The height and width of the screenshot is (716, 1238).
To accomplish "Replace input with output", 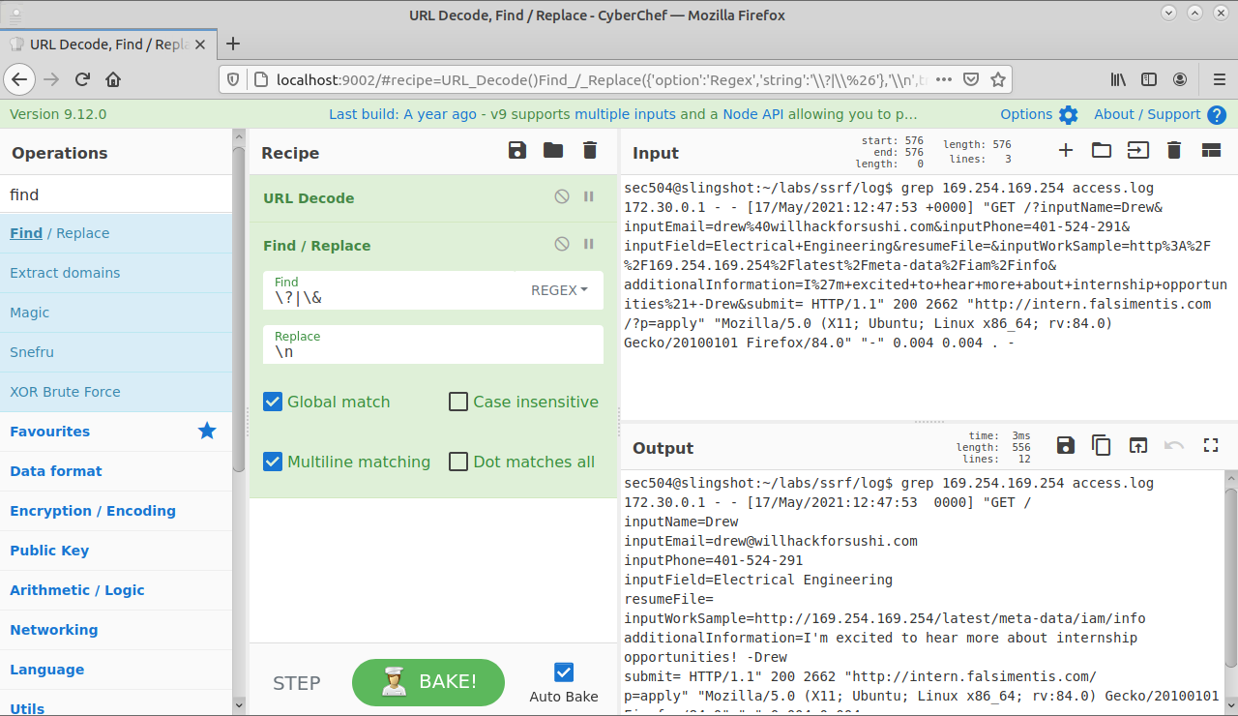I will click(x=1138, y=445).
